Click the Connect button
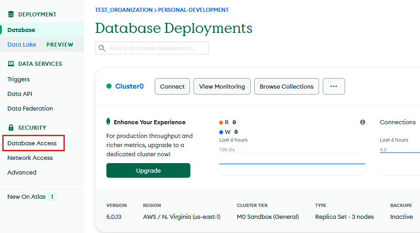 (x=172, y=86)
